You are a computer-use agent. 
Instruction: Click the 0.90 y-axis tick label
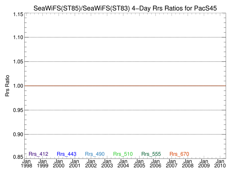click(x=18, y=134)
